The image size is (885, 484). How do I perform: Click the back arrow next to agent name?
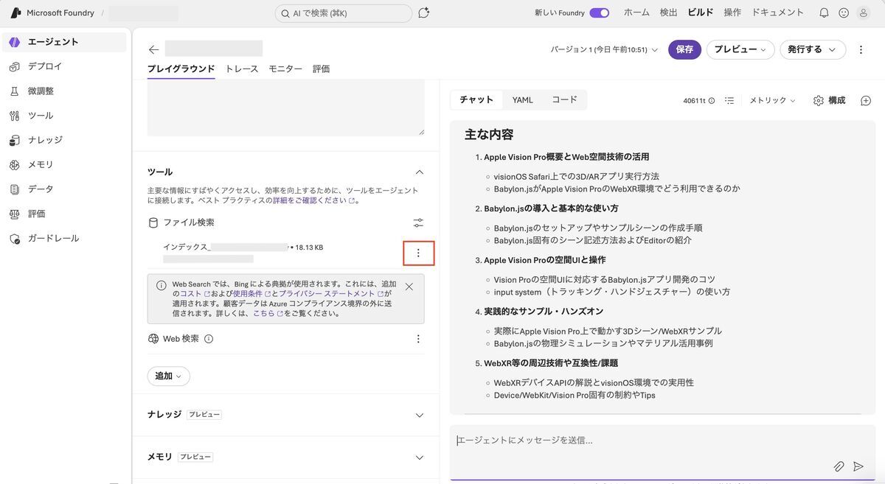coord(153,49)
